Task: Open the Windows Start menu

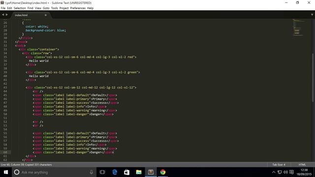Action: 6,172
